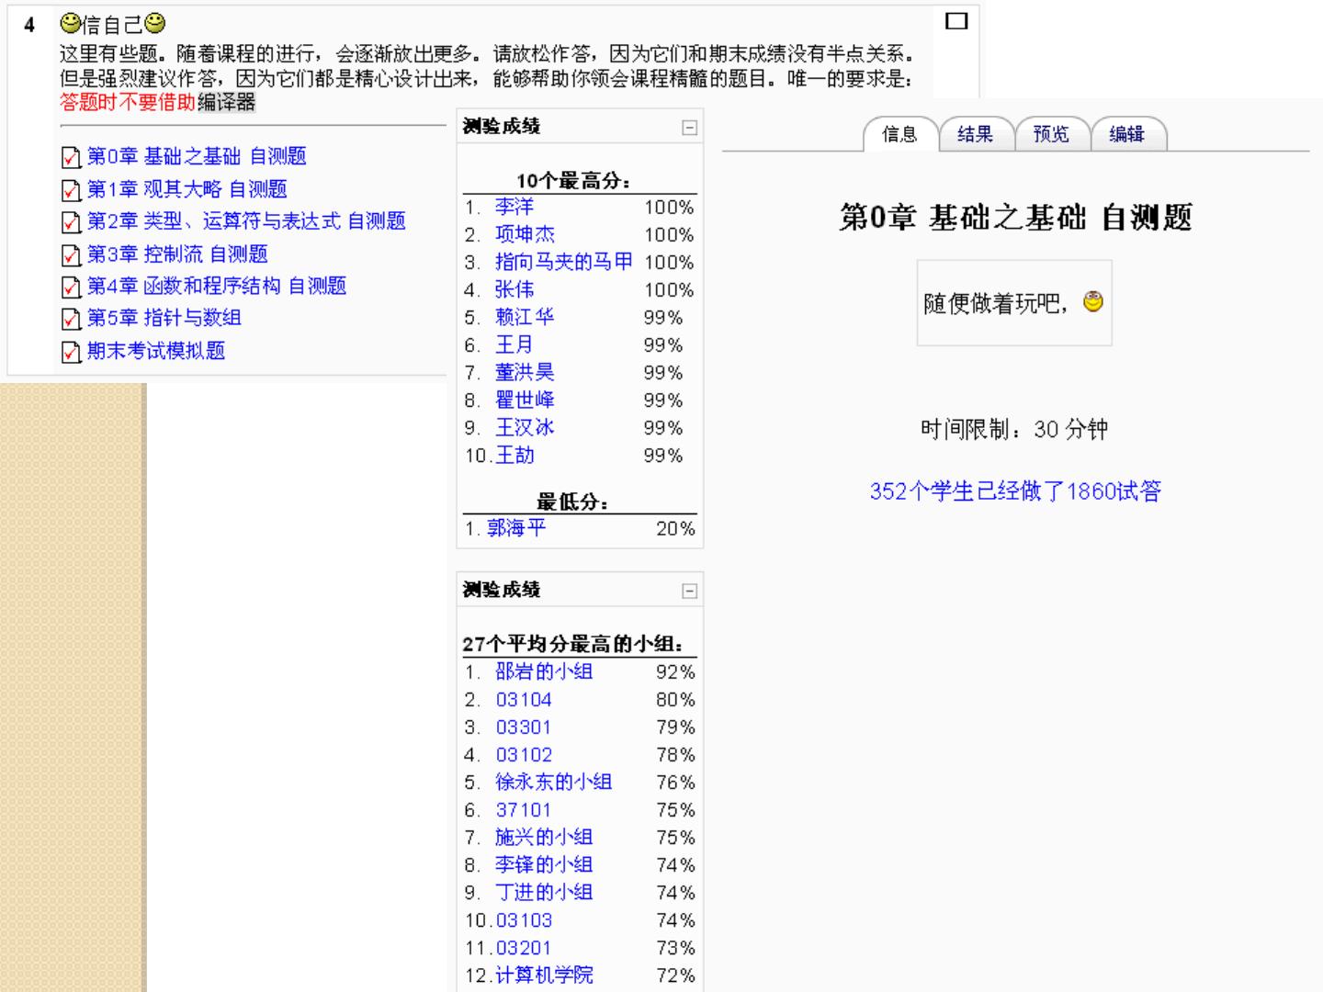Screen dimensions: 1323x992
Task: Click tenth-ranked student 王劼
Action: 514,455
